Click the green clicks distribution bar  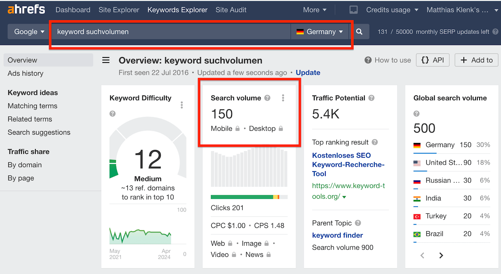point(242,197)
